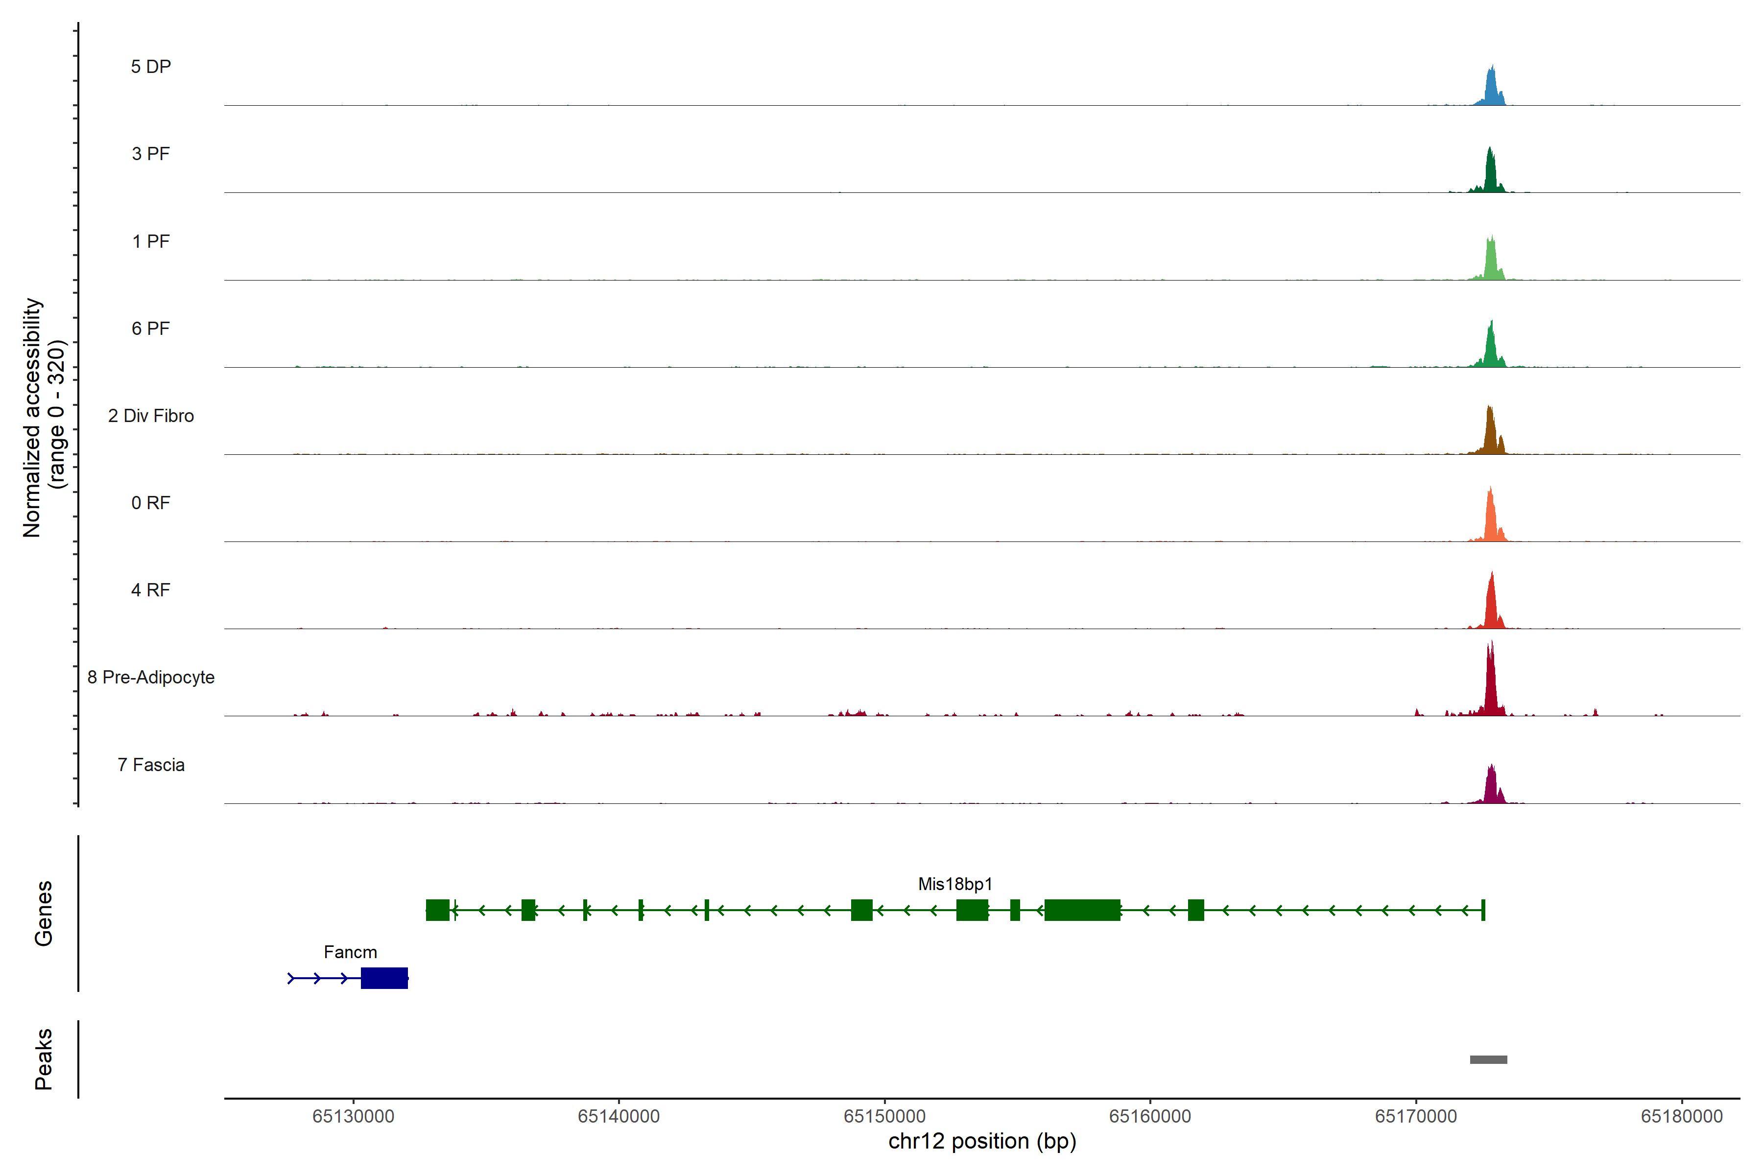Click the dark green 3 PF peak
The image size is (1763, 1175).
pos(1490,174)
